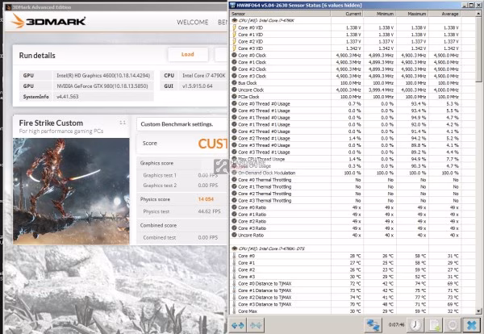
Task: Click the Combined score label
Action: pos(158,225)
